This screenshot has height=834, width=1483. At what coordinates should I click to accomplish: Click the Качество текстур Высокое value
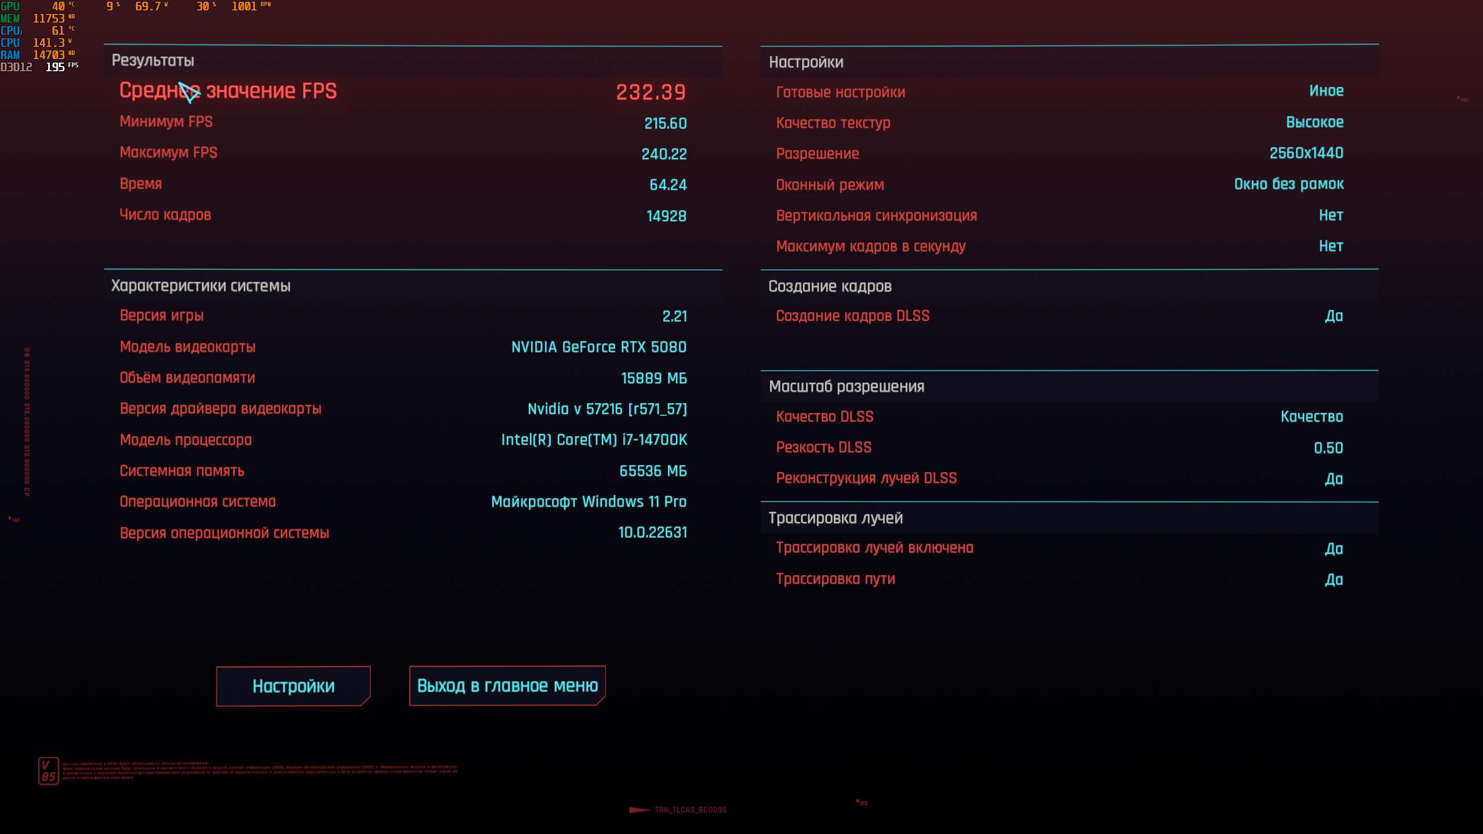tap(1314, 122)
